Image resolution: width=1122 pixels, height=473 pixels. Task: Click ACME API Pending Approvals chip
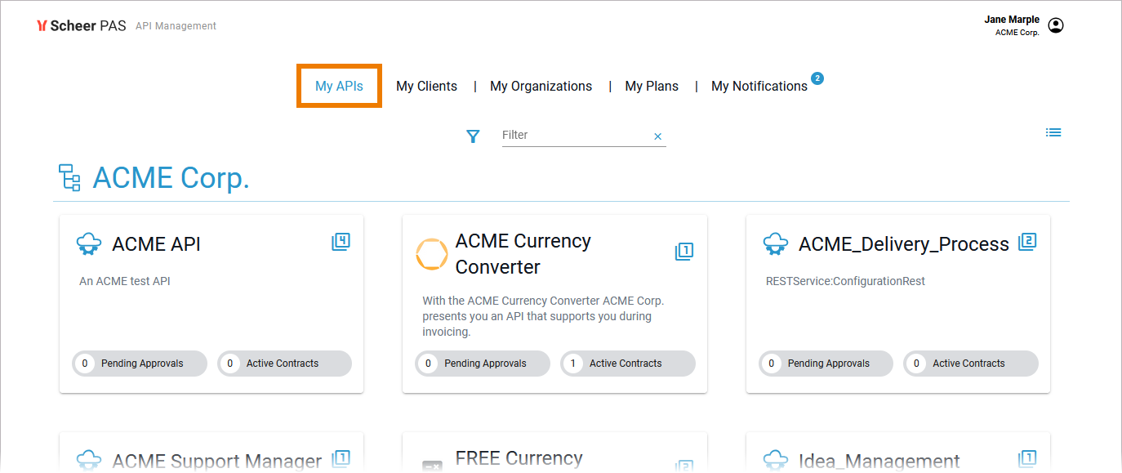click(x=140, y=364)
